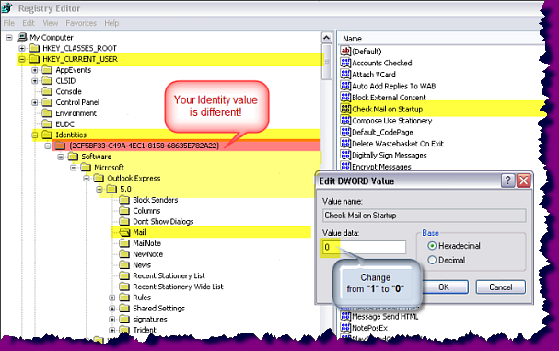Click the (Default) string value icon
The image size is (559, 351).
pyautogui.click(x=345, y=51)
